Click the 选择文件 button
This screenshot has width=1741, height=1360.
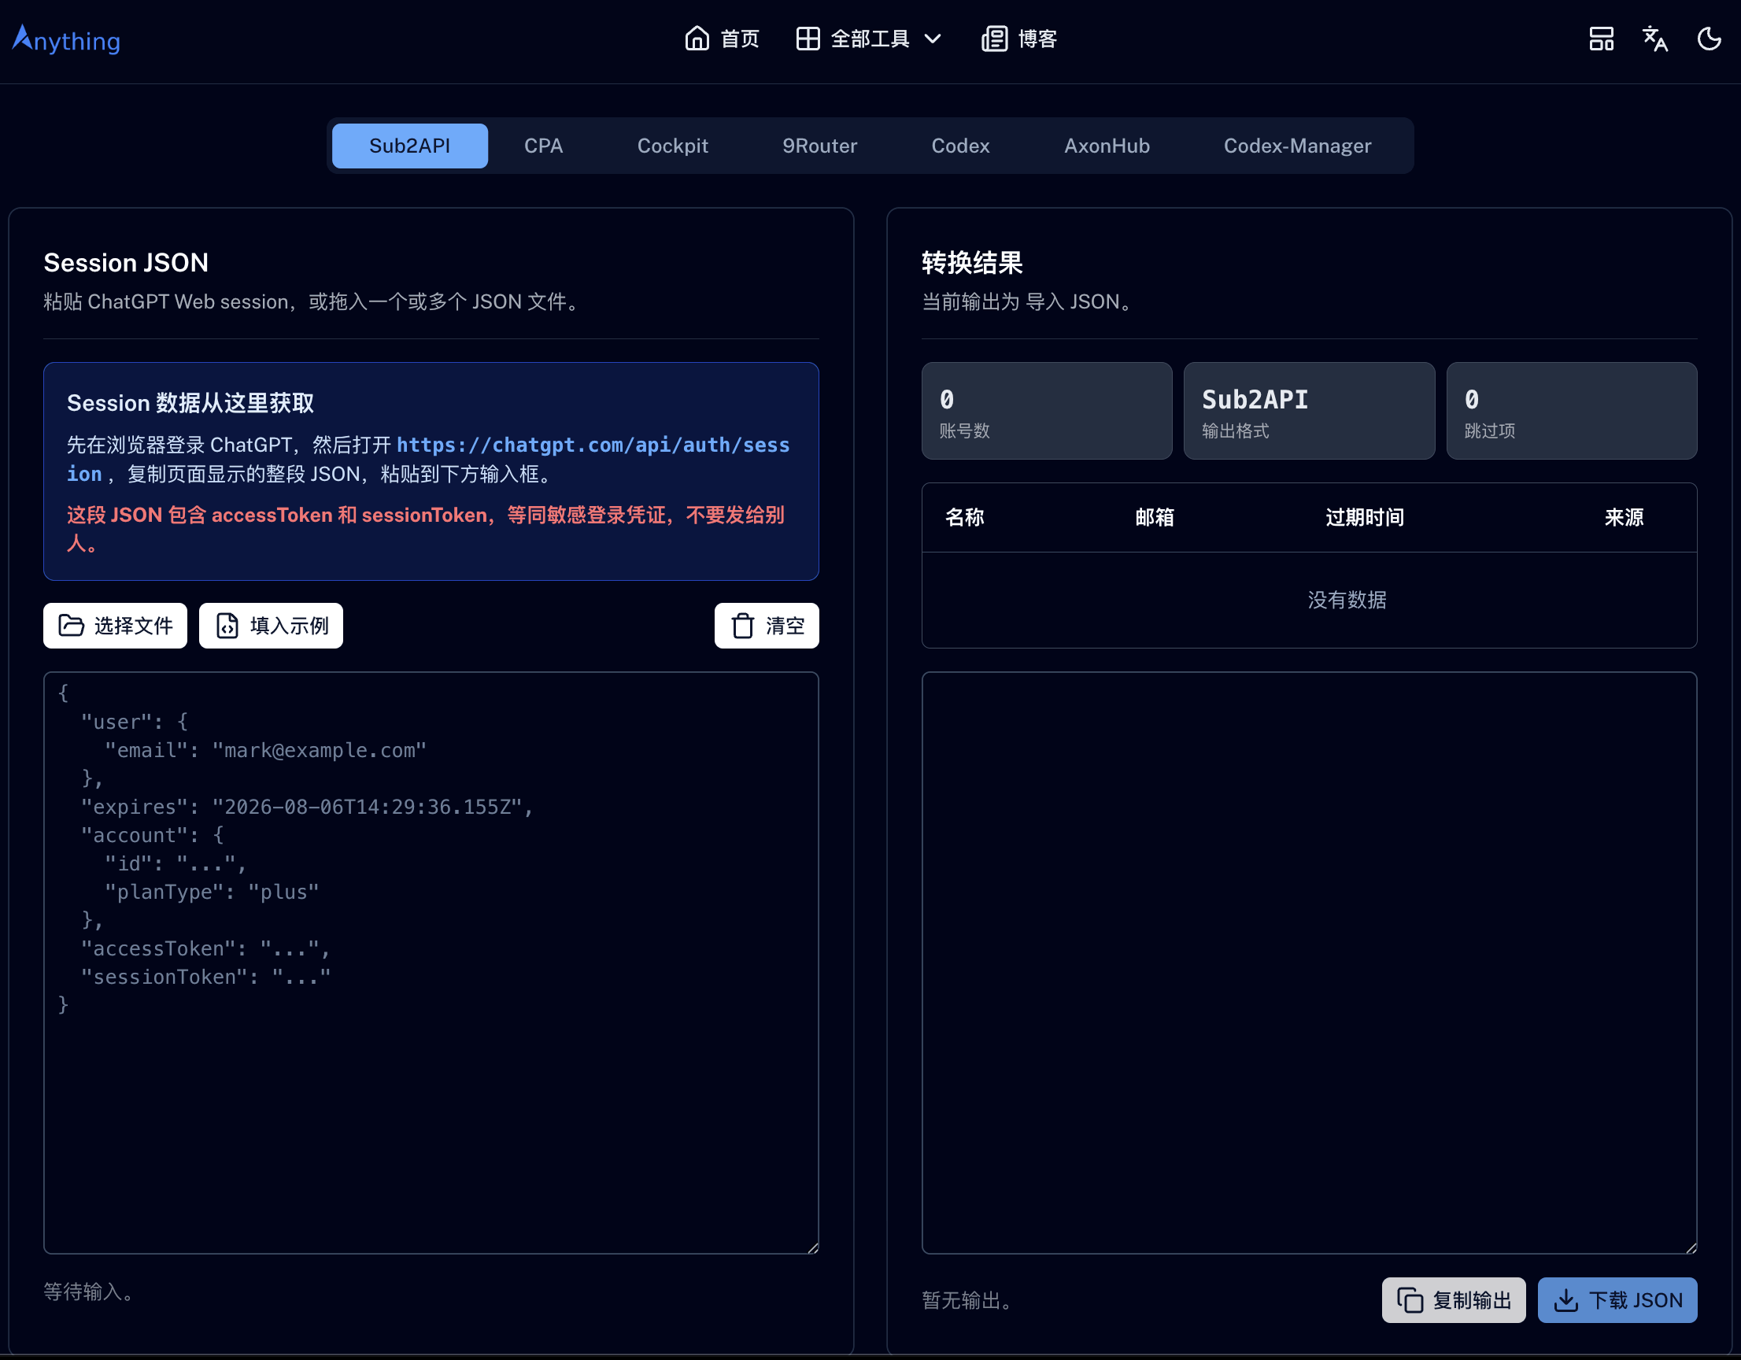pyautogui.click(x=116, y=626)
